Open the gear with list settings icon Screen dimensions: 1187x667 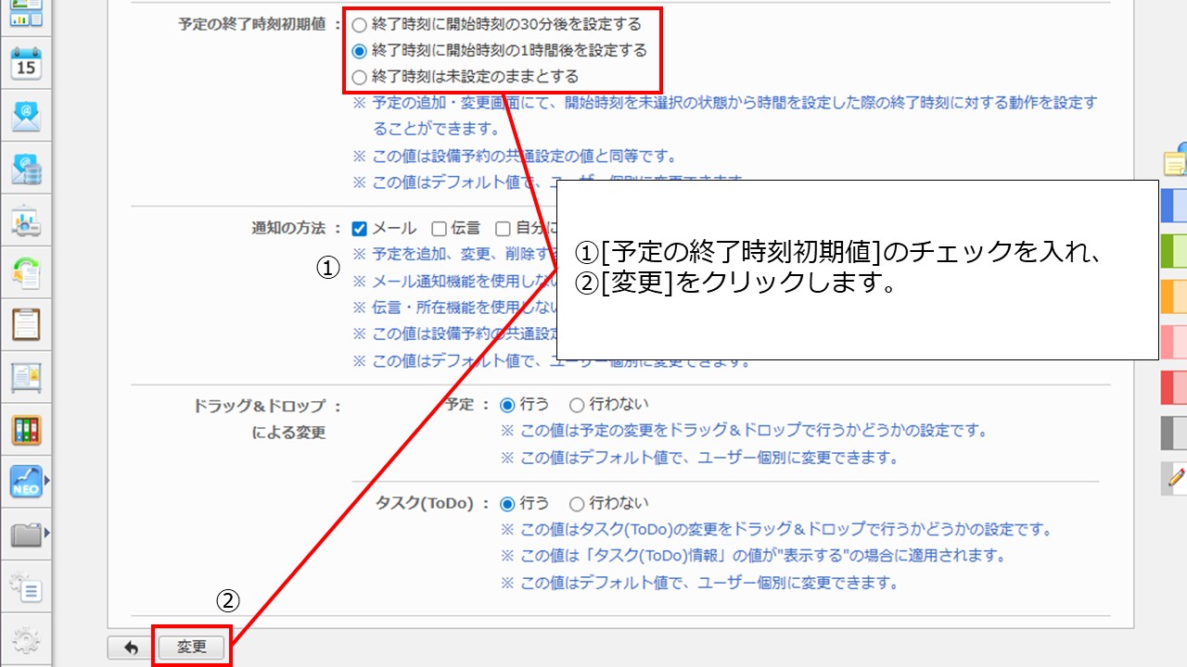[x=26, y=586]
